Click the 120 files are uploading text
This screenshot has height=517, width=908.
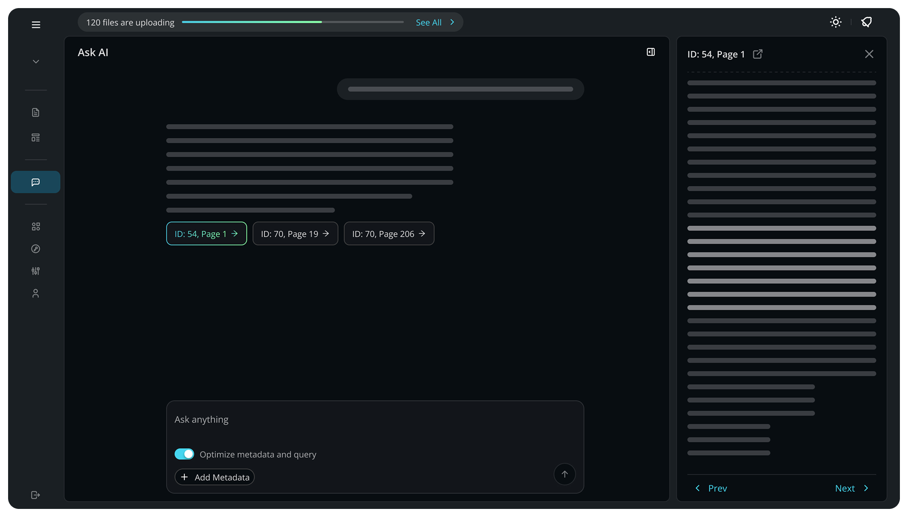point(130,22)
